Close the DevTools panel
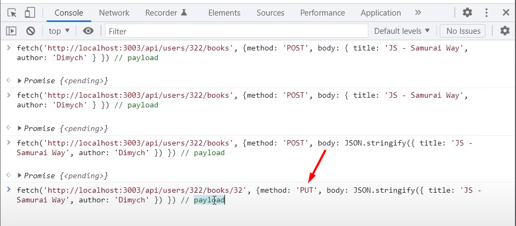The height and width of the screenshot is (226, 516). (505, 12)
